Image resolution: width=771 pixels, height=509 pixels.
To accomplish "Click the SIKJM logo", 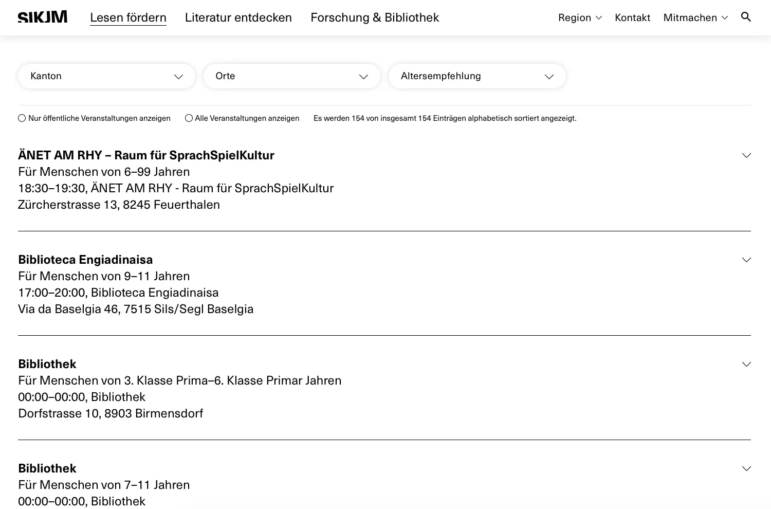I will click(x=43, y=17).
